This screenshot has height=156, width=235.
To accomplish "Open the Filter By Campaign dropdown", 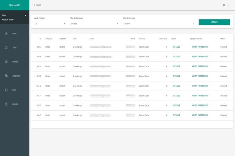I will [94, 23].
